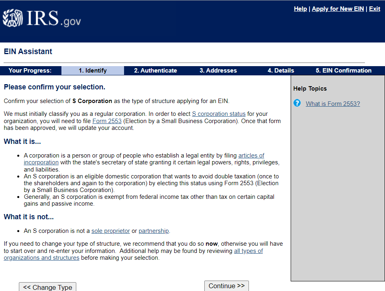This screenshot has height=291, width=385.
Task: Select the 2. Authenticate progress step
Action: (155, 71)
